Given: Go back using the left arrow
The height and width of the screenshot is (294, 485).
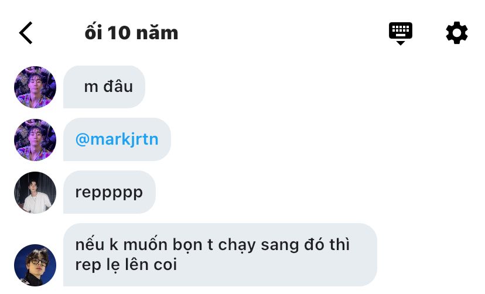Looking at the screenshot, I should click(26, 33).
